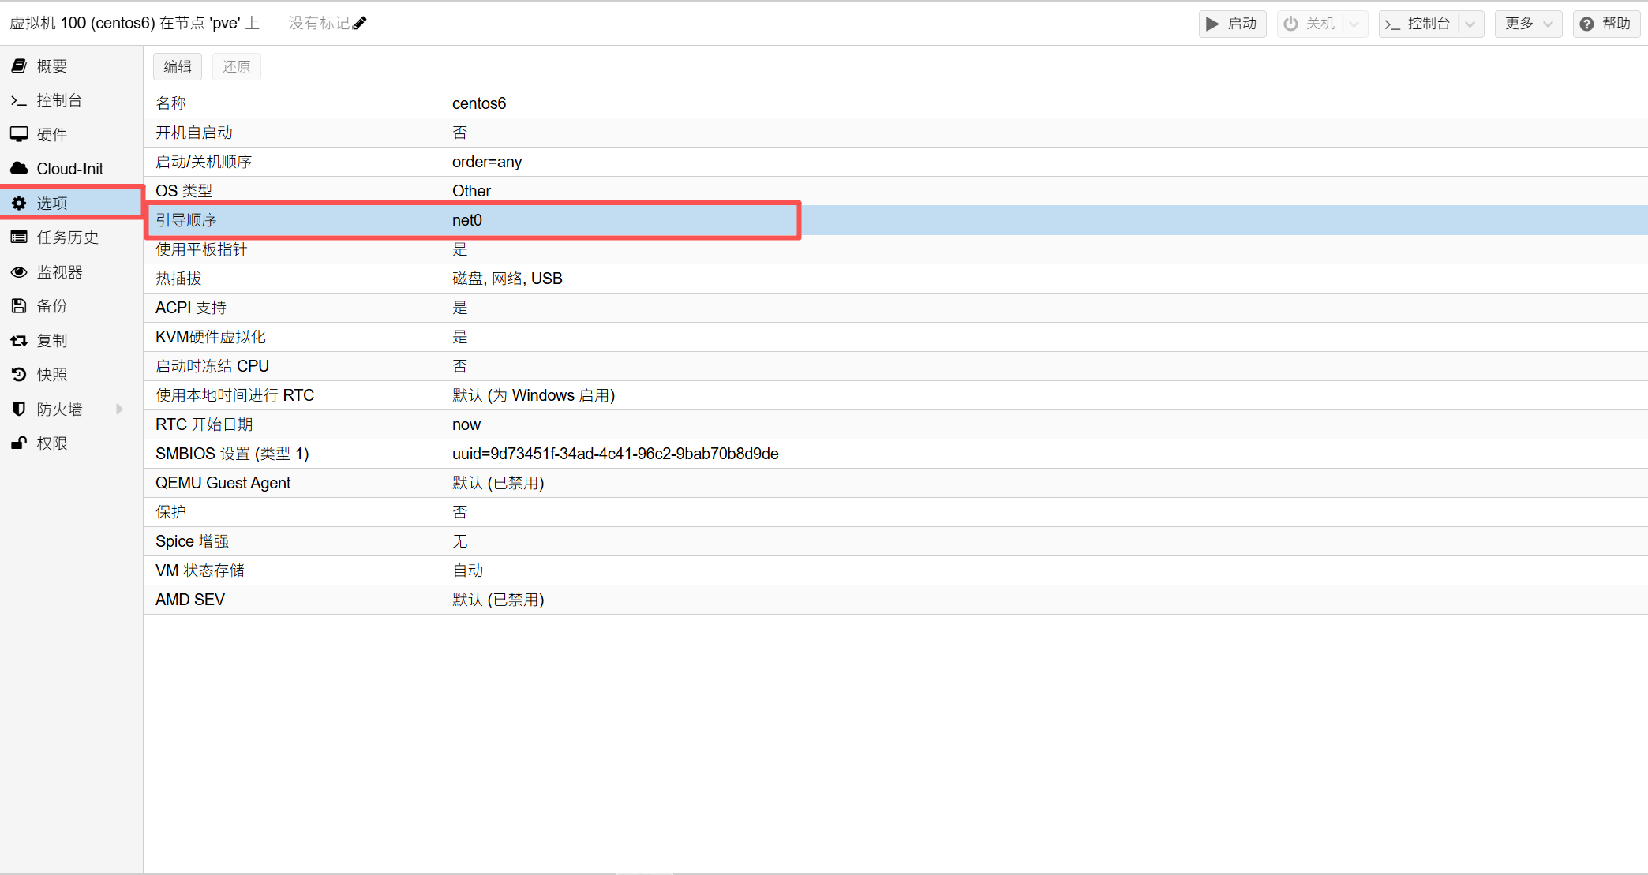Open the 控制台 dropdown arrow in header
The width and height of the screenshot is (1648, 875).
point(1470,24)
